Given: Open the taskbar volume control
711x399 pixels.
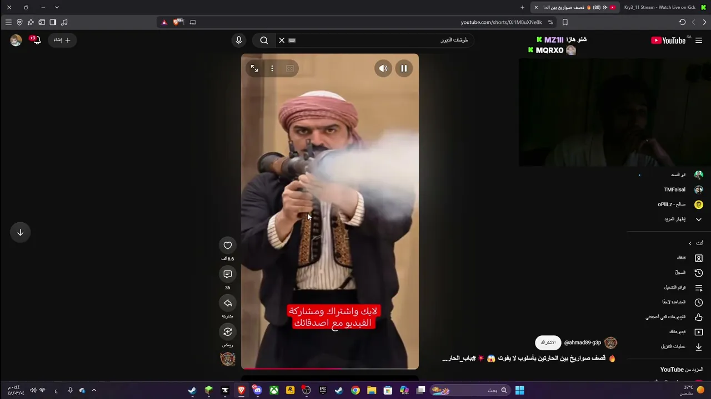Looking at the screenshot, I should [x=33, y=390].
